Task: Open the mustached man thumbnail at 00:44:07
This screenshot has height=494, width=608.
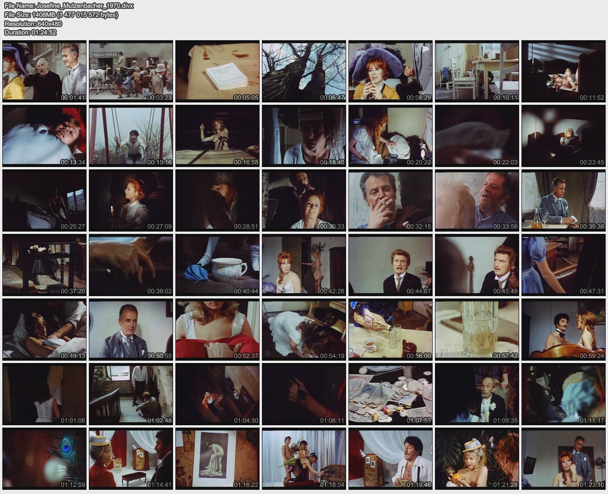Action: point(391,265)
